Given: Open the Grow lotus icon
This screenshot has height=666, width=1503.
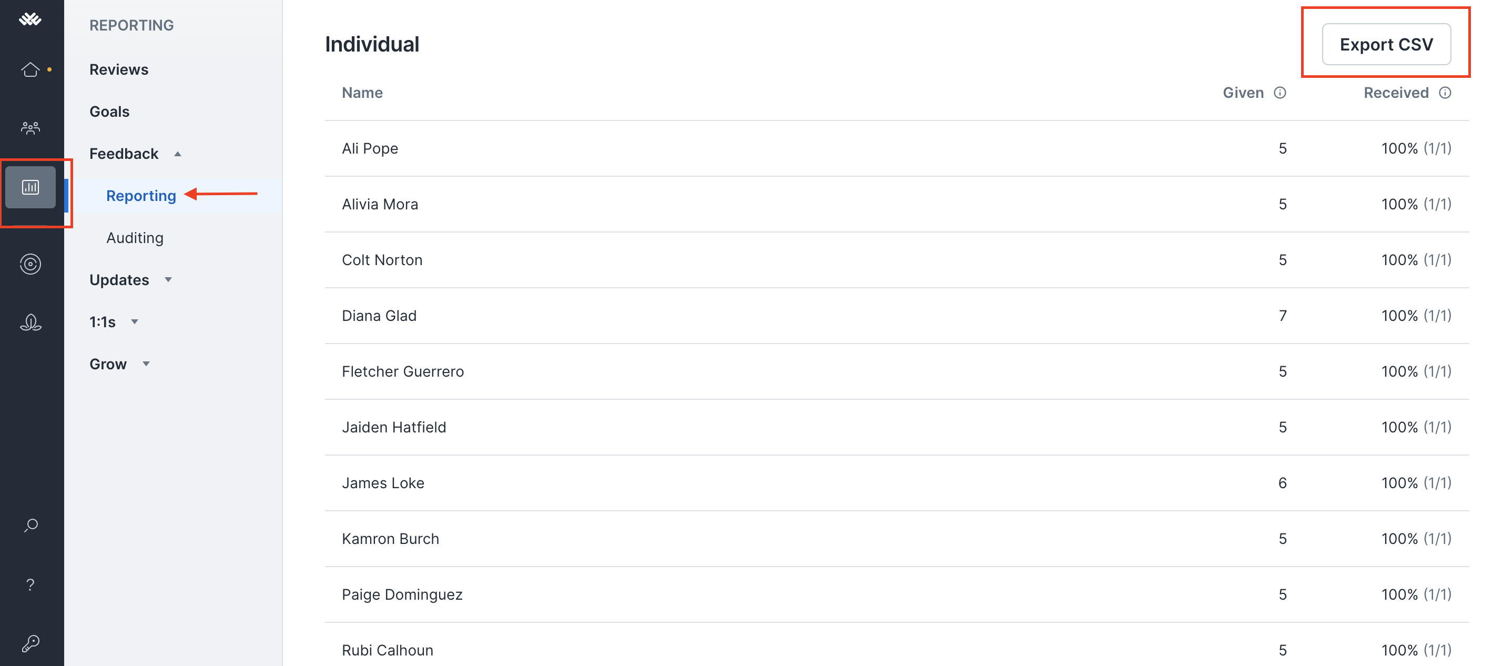Looking at the screenshot, I should 31,323.
